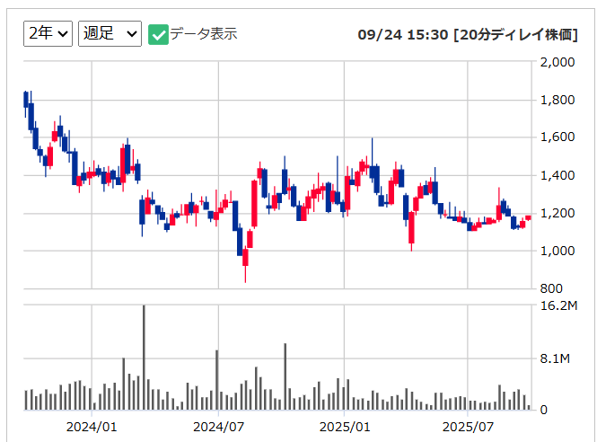Image resolution: width=597 pixels, height=442 pixels.
Task: Click the 2025/07 date axis label
Action: [x=470, y=426]
